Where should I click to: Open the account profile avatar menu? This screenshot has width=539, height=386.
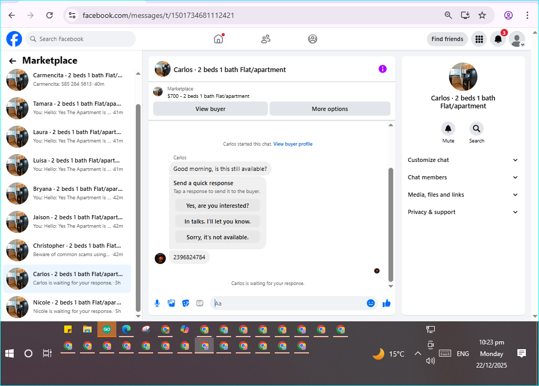point(517,39)
